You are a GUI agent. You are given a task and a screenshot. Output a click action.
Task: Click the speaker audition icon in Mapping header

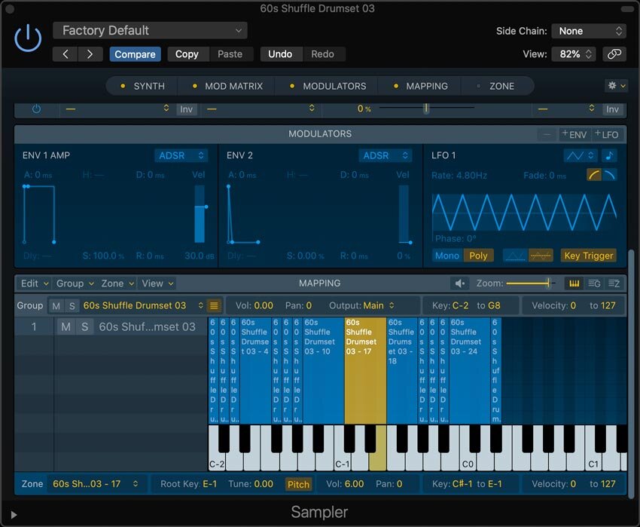point(460,283)
